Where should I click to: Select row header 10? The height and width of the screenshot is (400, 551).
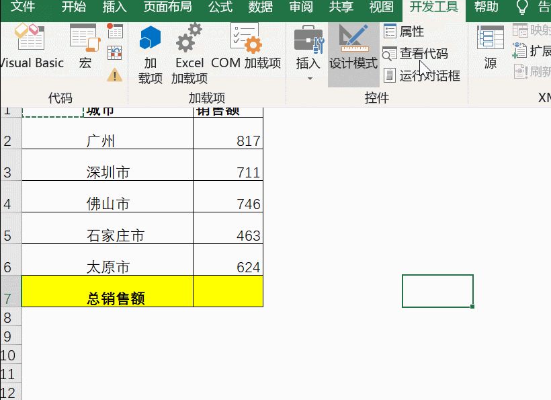click(11, 356)
